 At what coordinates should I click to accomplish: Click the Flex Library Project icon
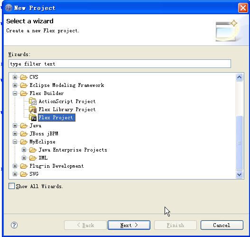pyautogui.click(x=33, y=110)
